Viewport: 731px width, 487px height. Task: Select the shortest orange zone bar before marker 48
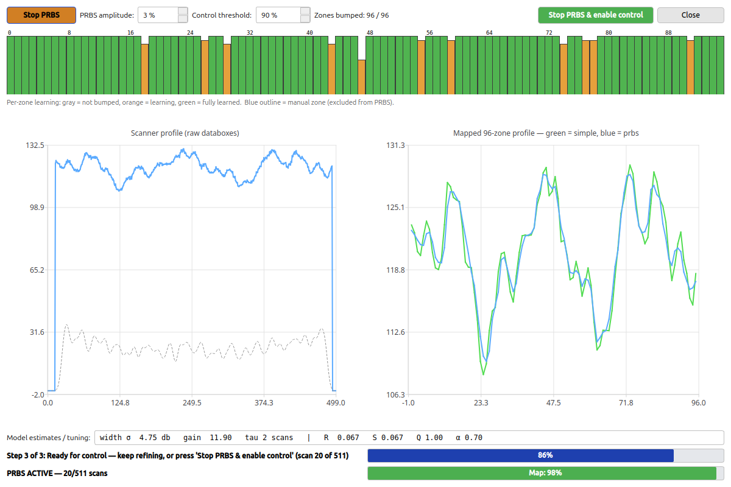361,77
